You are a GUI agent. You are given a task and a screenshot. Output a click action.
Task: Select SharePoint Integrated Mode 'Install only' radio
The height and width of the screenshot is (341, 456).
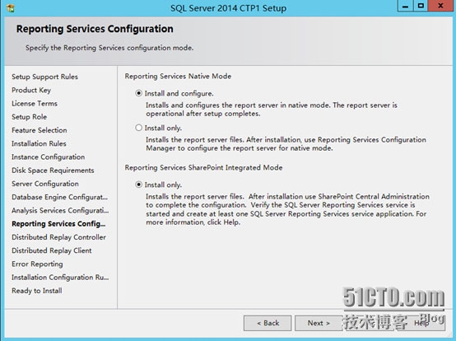pyautogui.click(x=139, y=185)
